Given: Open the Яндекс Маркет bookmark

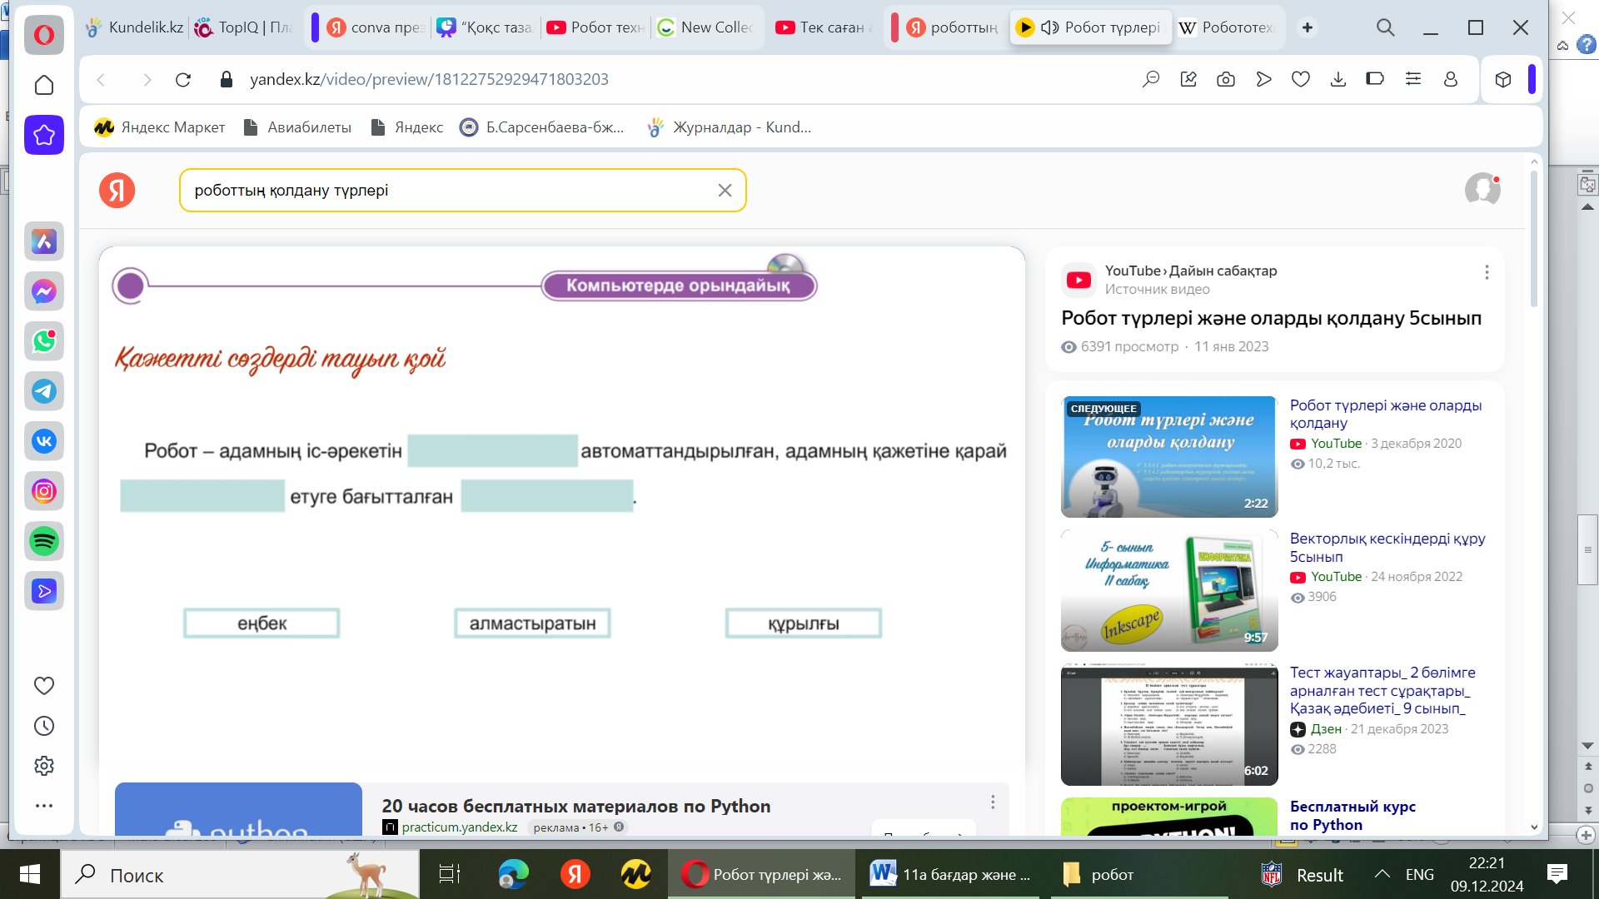Looking at the screenshot, I should point(160,127).
